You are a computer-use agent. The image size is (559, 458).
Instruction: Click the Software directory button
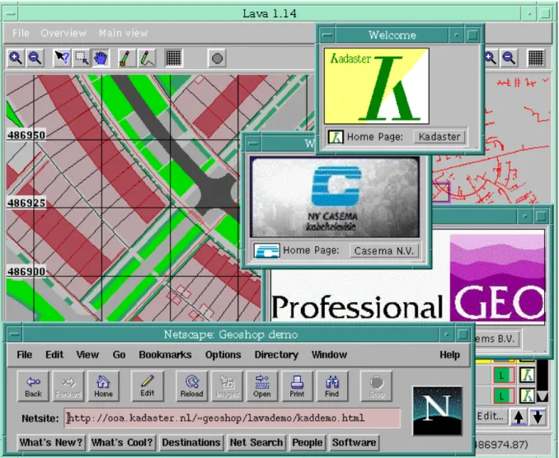coord(354,442)
